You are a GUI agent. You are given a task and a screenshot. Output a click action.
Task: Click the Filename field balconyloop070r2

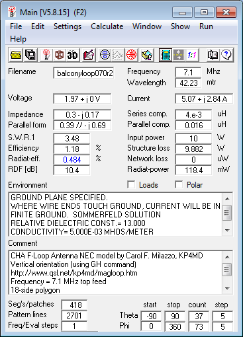click(x=83, y=73)
